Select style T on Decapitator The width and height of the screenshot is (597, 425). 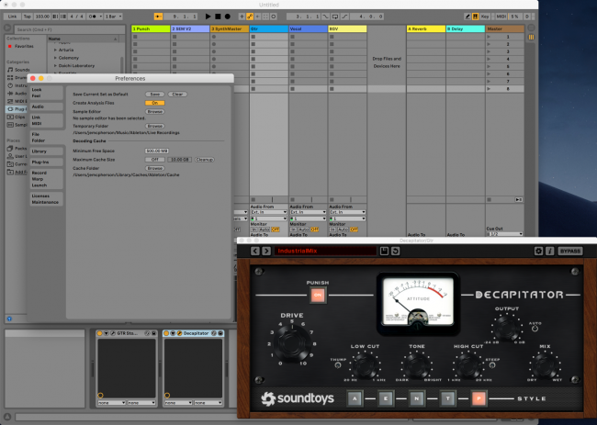click(x=447, y=398)
